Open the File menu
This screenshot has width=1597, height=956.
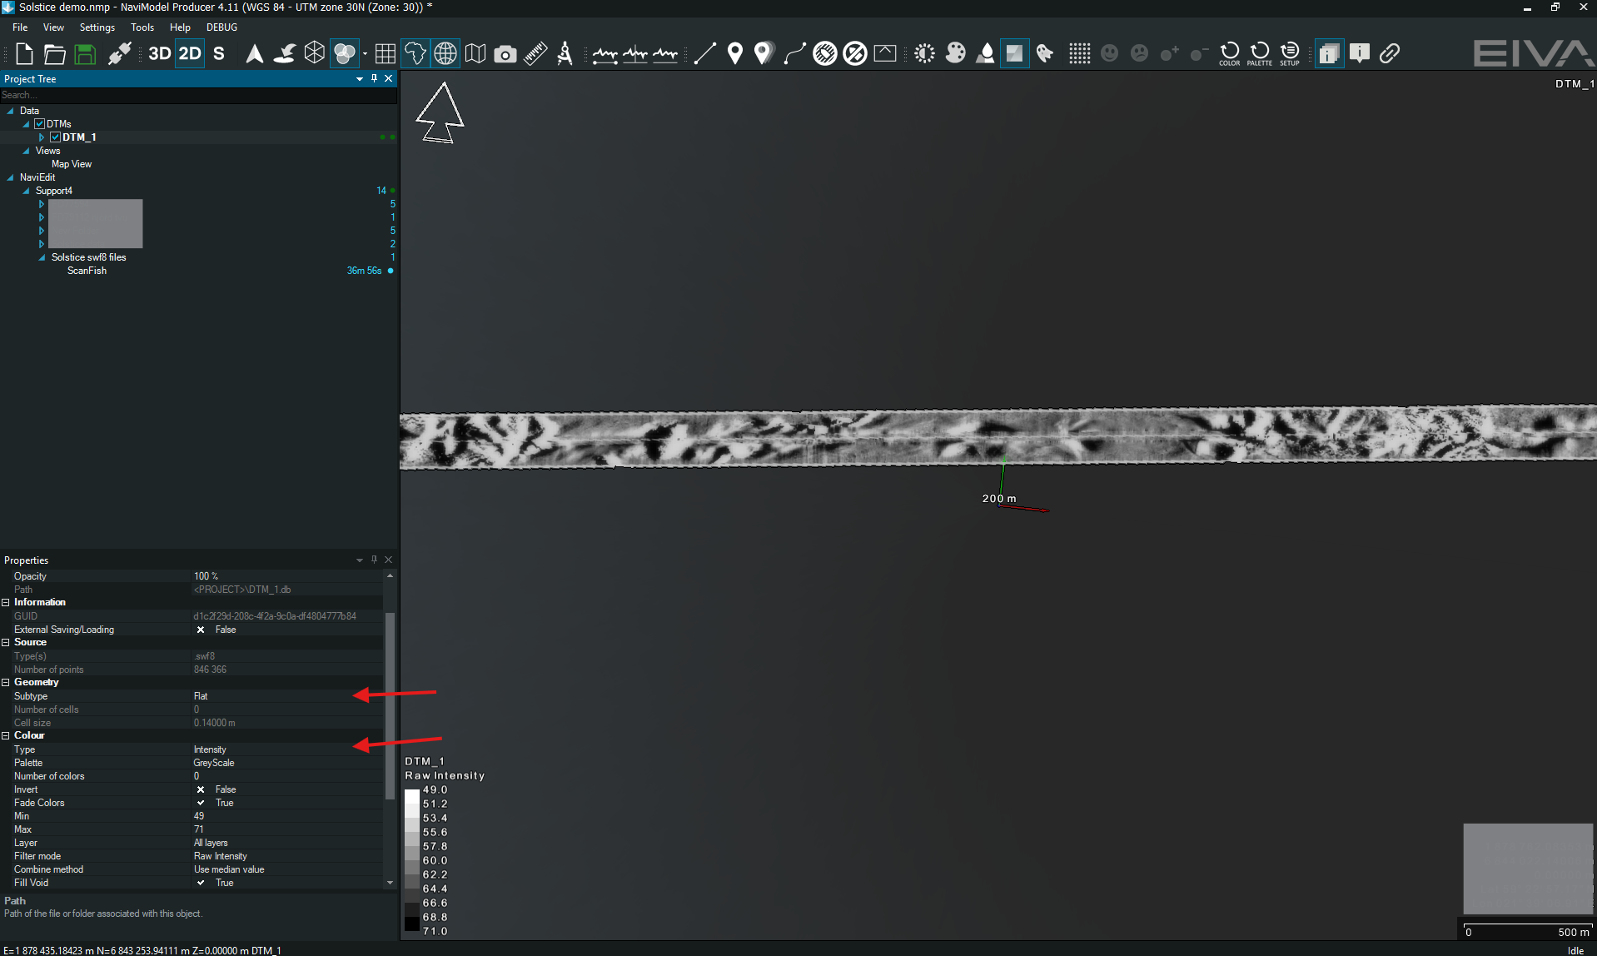pyautogui.click(x=20, y=27)
